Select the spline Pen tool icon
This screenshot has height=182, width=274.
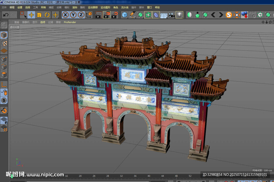(x=132, y=15)
